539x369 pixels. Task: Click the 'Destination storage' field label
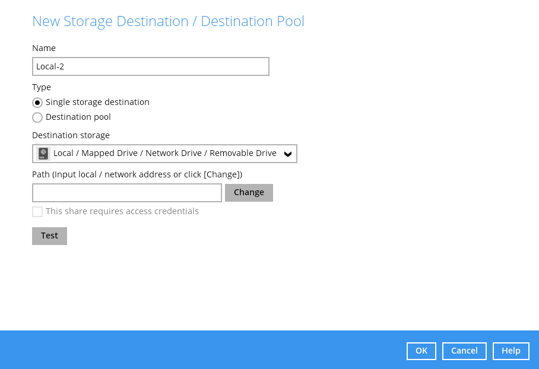click(x=71, y=135)
